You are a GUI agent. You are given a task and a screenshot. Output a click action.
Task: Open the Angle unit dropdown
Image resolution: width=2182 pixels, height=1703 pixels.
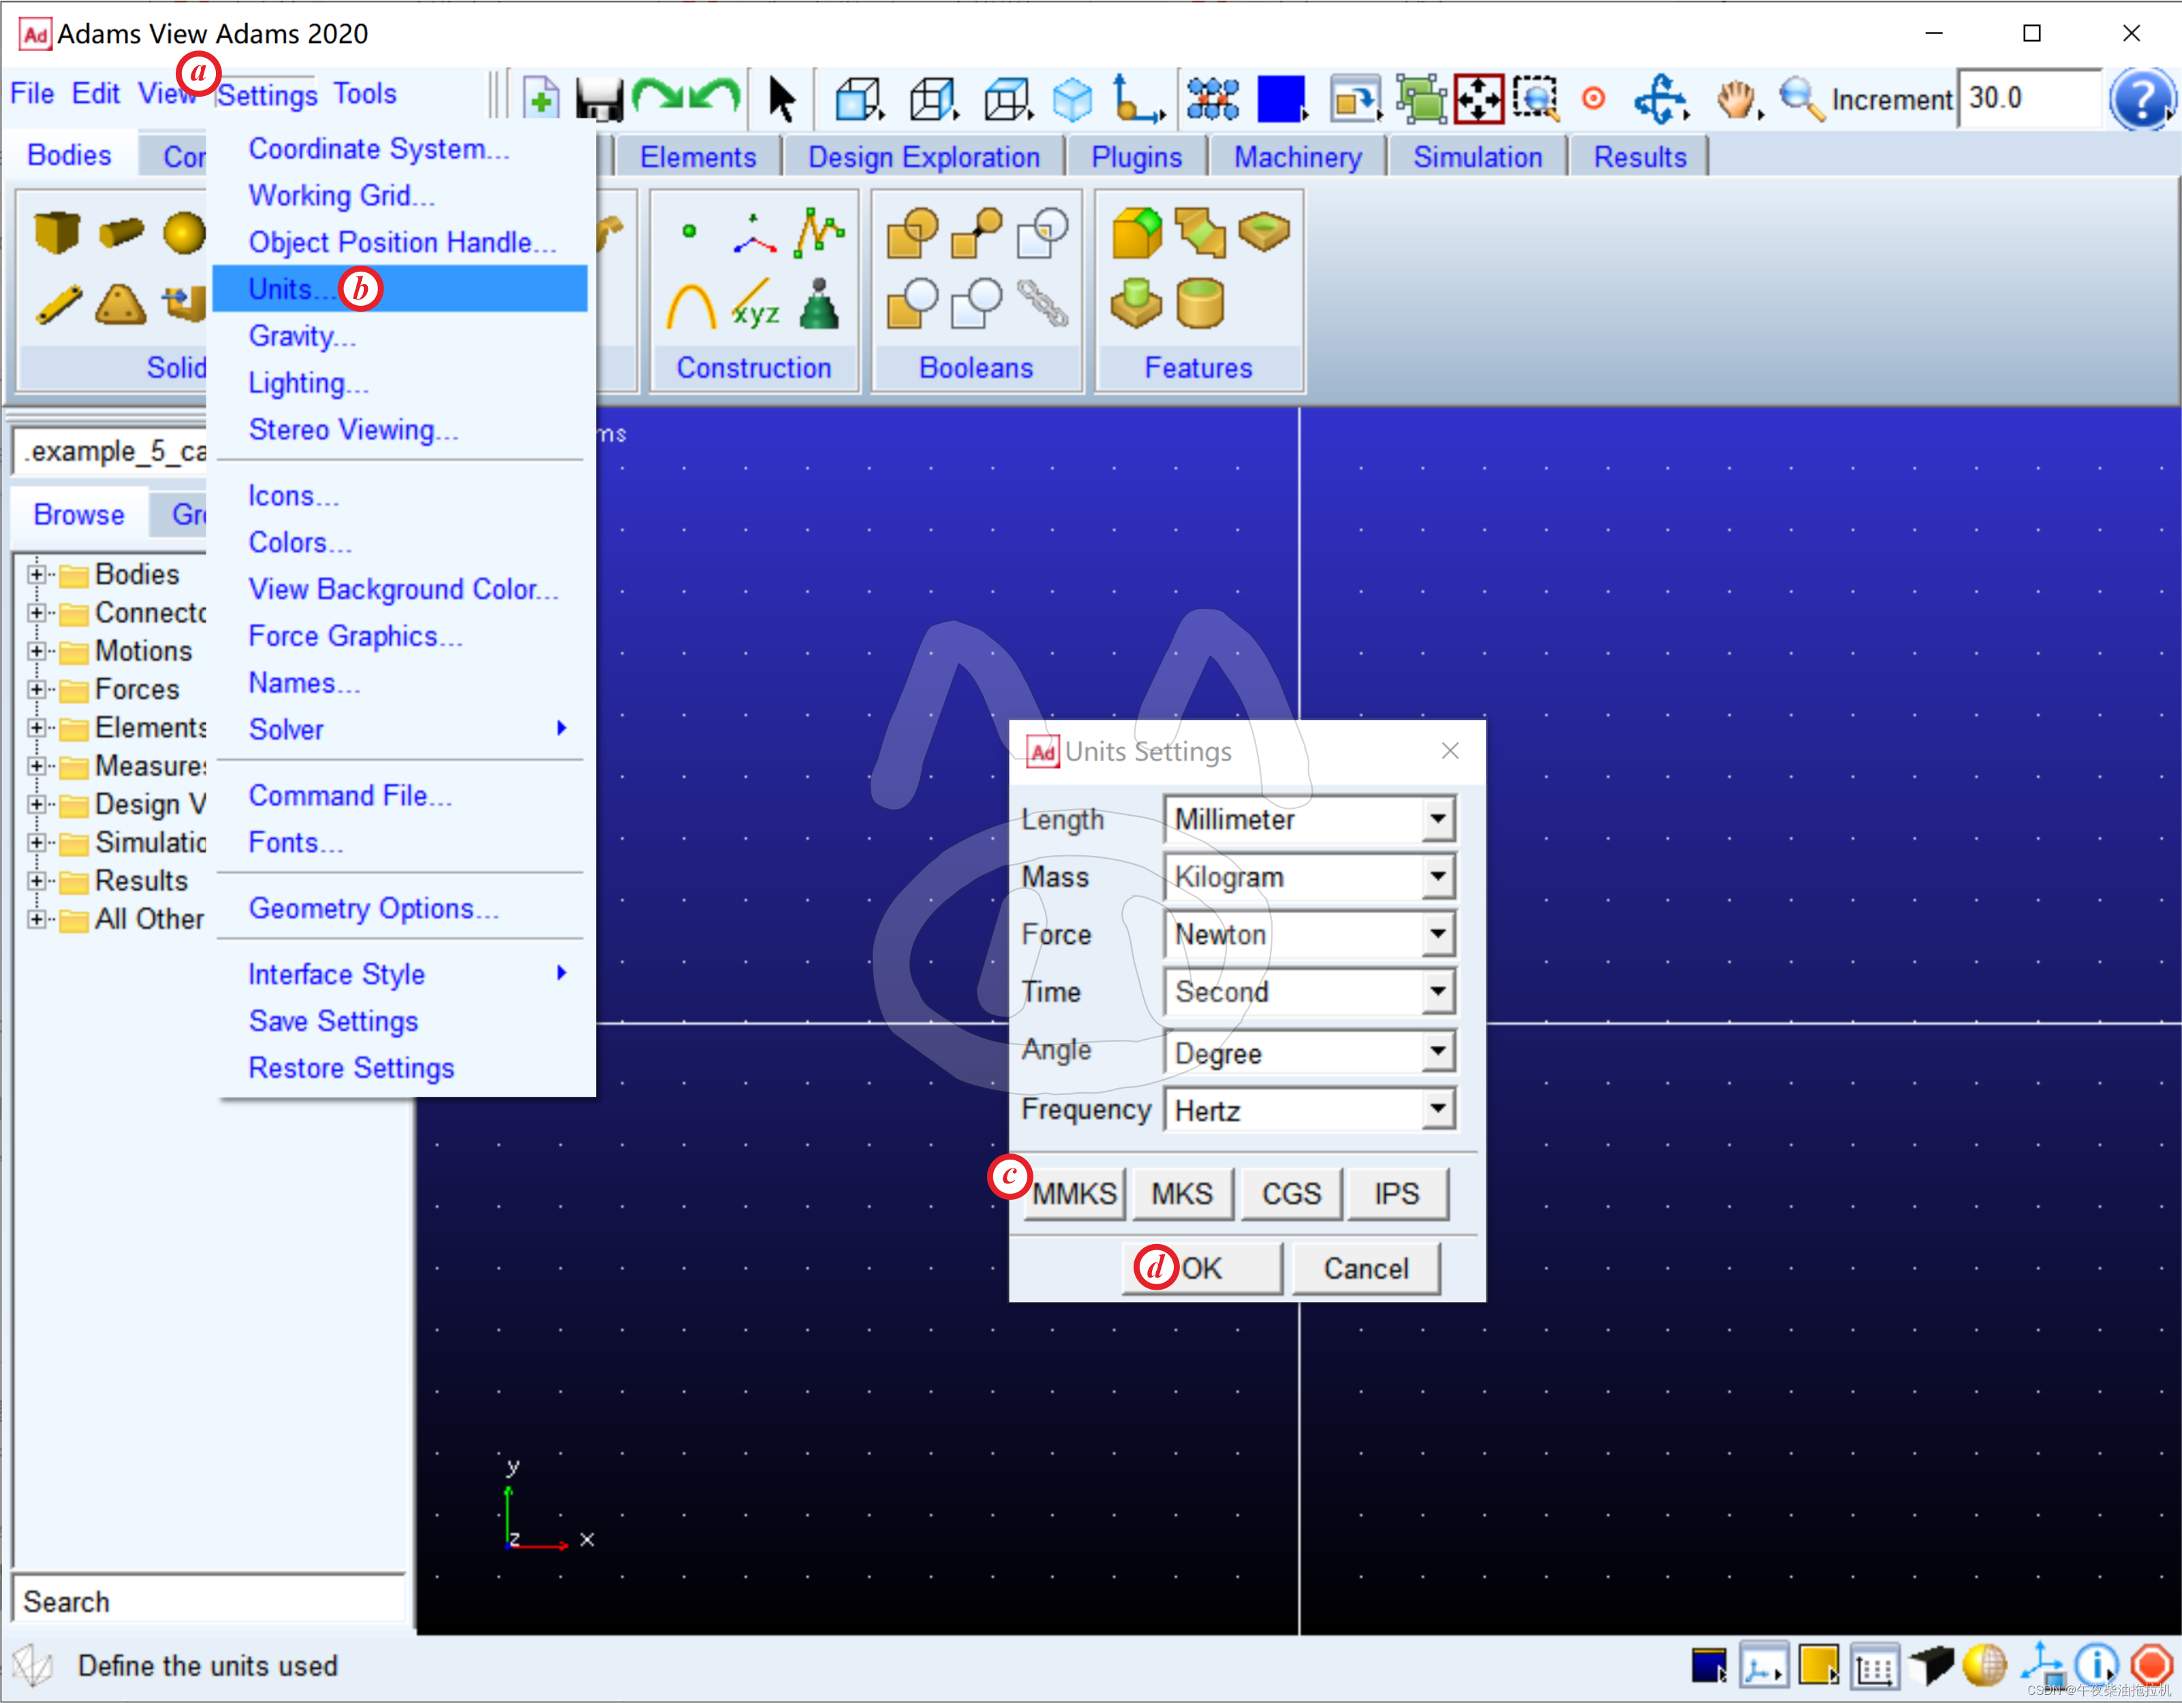(1437, 1052)
